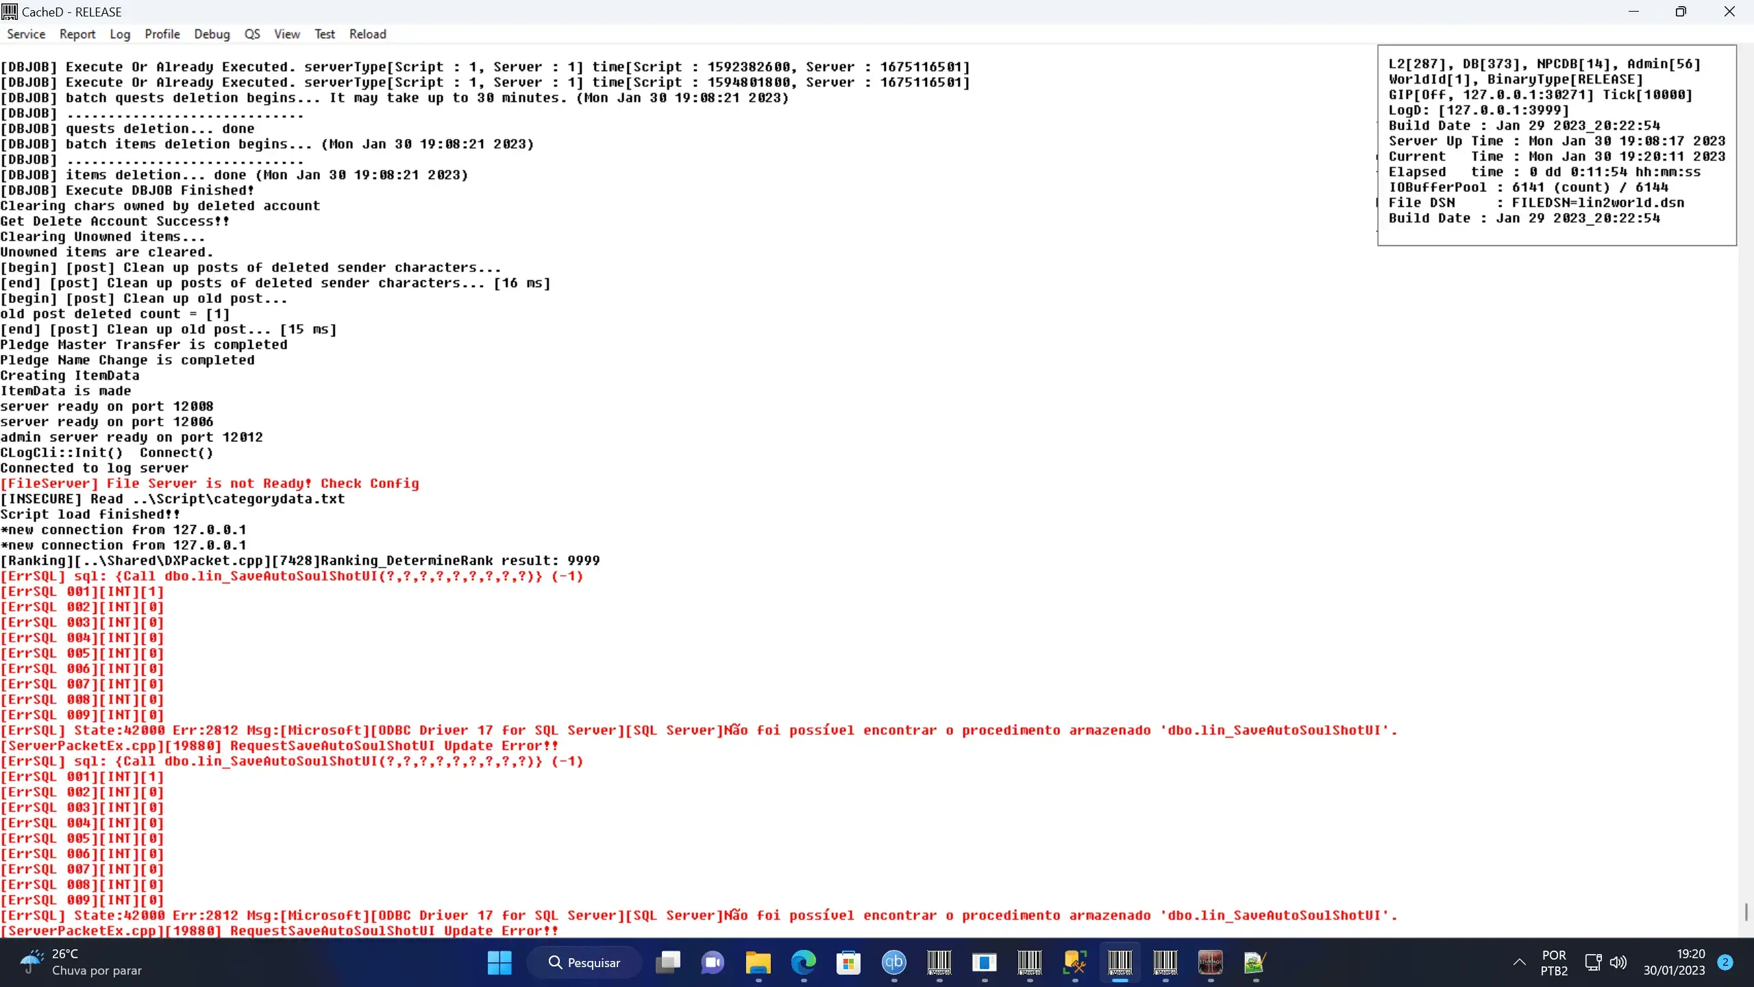Open the QS menu
This screenshot has height=987, width=1754.
pyautogui.click(x=252, y=34)
